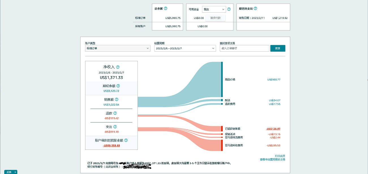
Task: Click the order number search input field
Action: tap(244, 49)
